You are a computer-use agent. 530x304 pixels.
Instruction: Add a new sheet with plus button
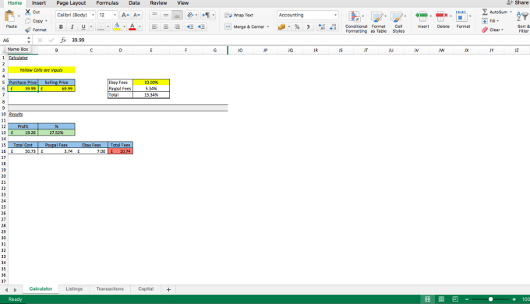click(x=168, y=289)
